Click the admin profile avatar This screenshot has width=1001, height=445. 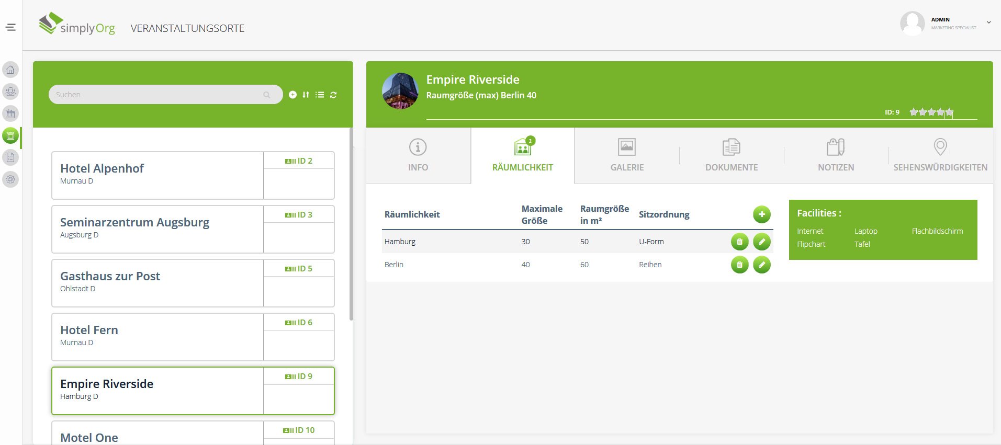(912, 24)
